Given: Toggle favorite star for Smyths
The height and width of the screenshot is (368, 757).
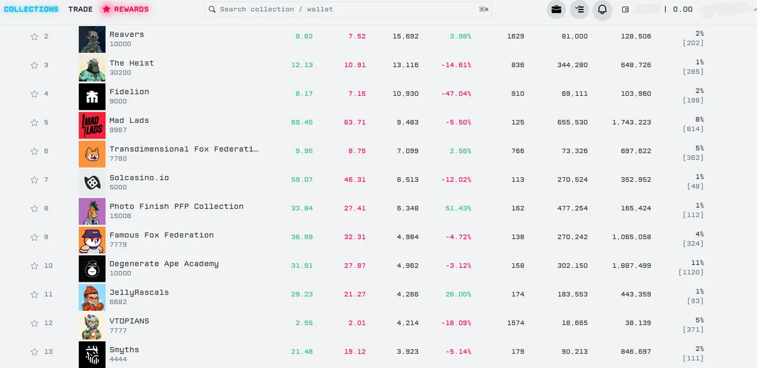Looking at the screenshot, I should click(x=34, y=351).
